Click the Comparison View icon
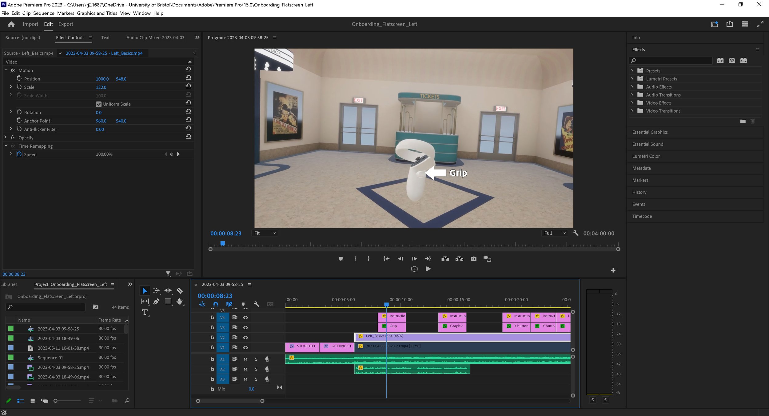This screenshot has width=769, height=416. tap(487, 259)
